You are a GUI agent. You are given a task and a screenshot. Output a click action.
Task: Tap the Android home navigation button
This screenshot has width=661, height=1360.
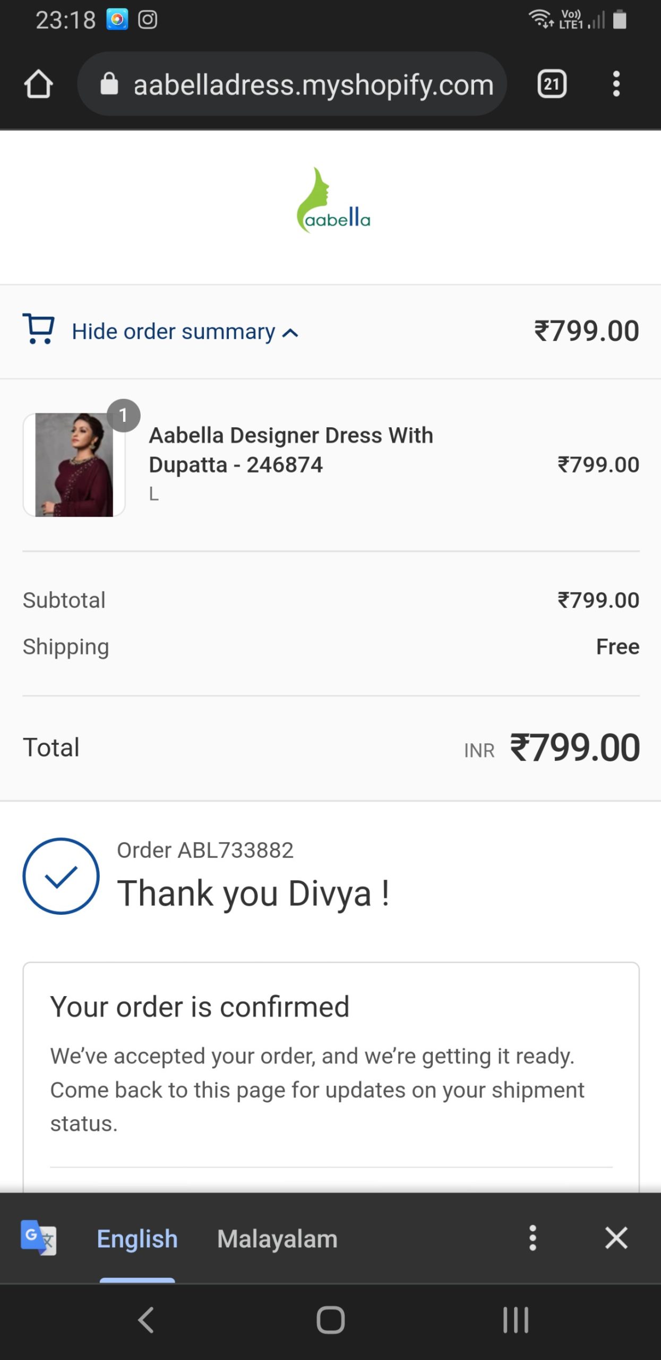tap(331, 1320)
